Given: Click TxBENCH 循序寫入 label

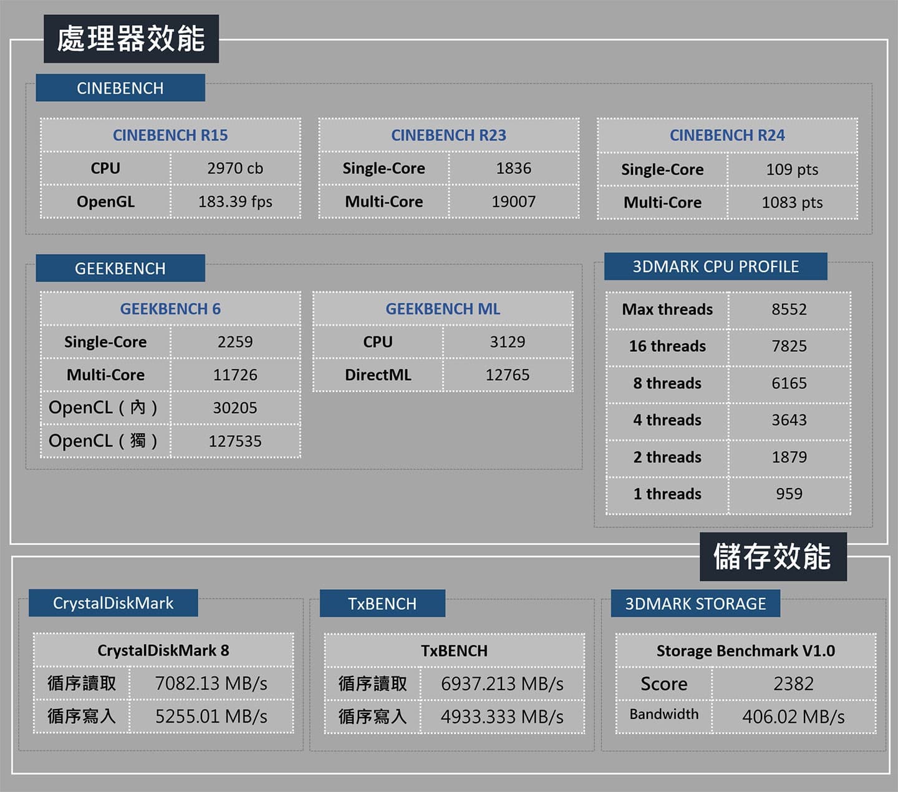Looking at the screenshot, I should (373, 717).
